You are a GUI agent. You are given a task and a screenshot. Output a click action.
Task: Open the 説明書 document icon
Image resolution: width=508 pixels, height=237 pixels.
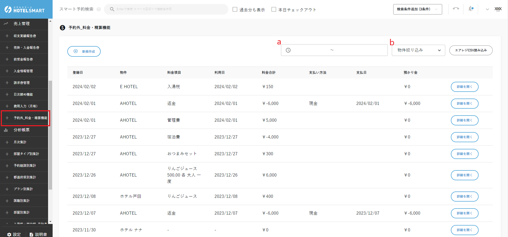pos(32,234)
